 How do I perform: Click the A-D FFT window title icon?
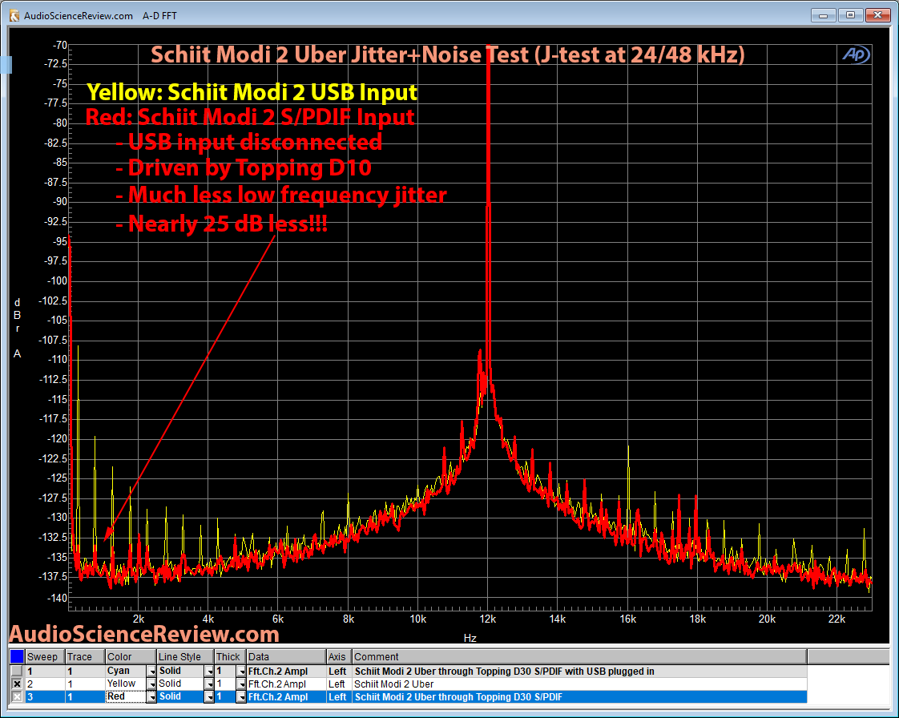click(x=14, y=15)
